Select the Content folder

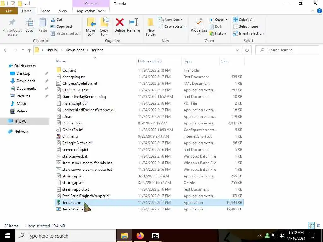69,70
